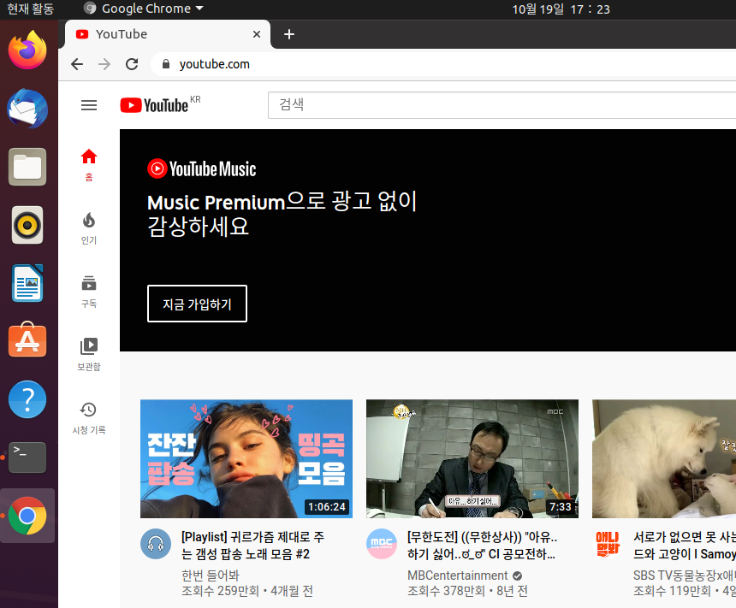Viewport: 736px width, 608px height.
Task: Click the lock icon in address bar
Action: (x=166, y=64)
